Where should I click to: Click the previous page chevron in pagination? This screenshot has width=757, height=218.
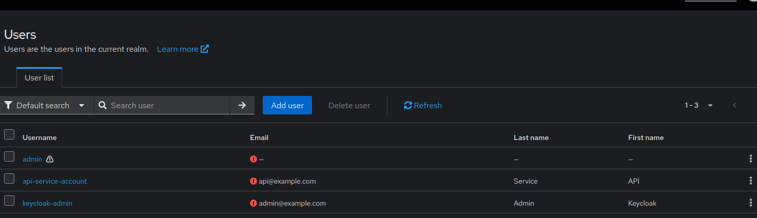[734, 105]
